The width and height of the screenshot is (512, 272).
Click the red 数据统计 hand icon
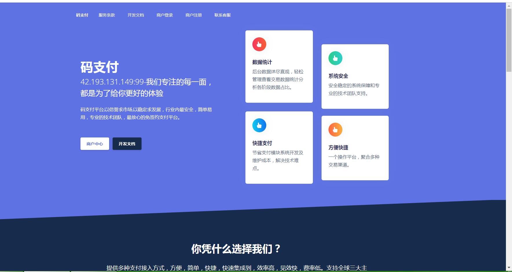259,44
